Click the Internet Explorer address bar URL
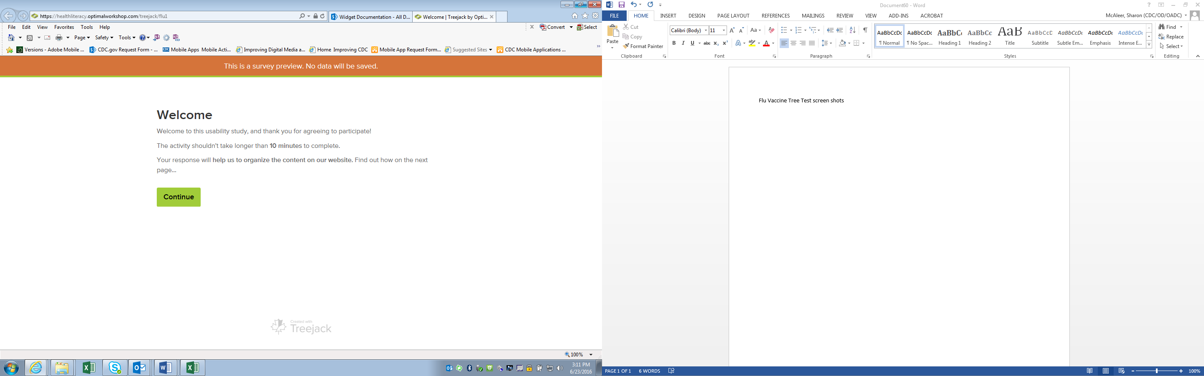The width and height of the screenshot is (1204, 376). (x=103, y=16)
